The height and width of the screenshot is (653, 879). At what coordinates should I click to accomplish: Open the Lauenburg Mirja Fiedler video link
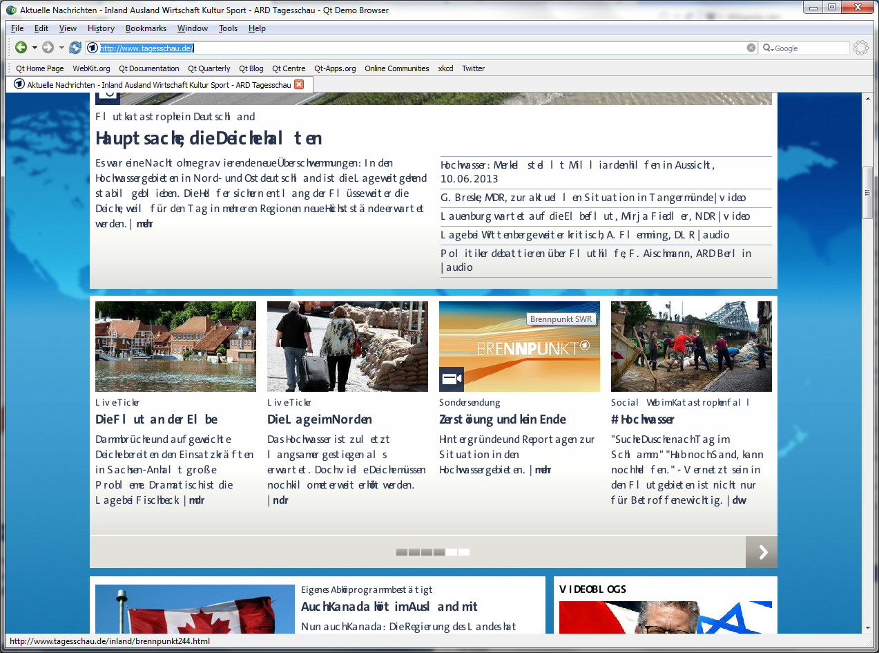[x=595, y=216]
